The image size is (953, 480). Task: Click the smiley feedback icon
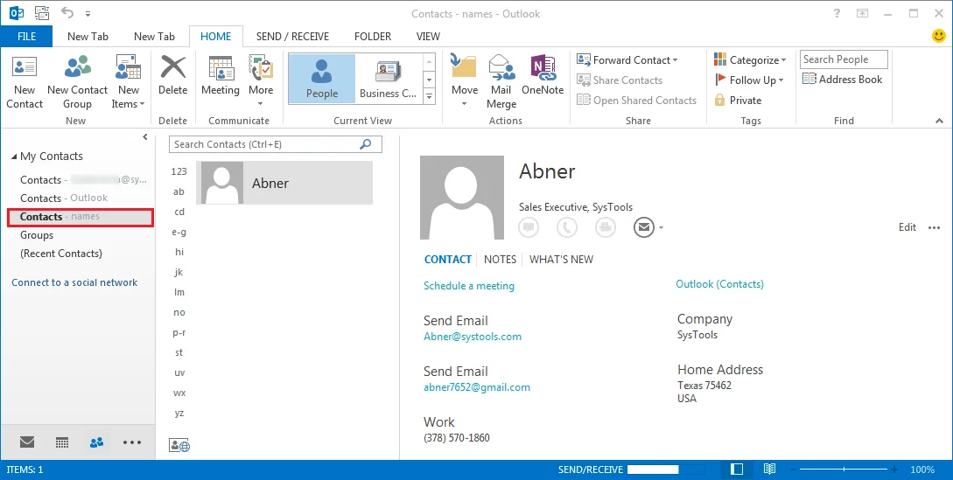939,36
